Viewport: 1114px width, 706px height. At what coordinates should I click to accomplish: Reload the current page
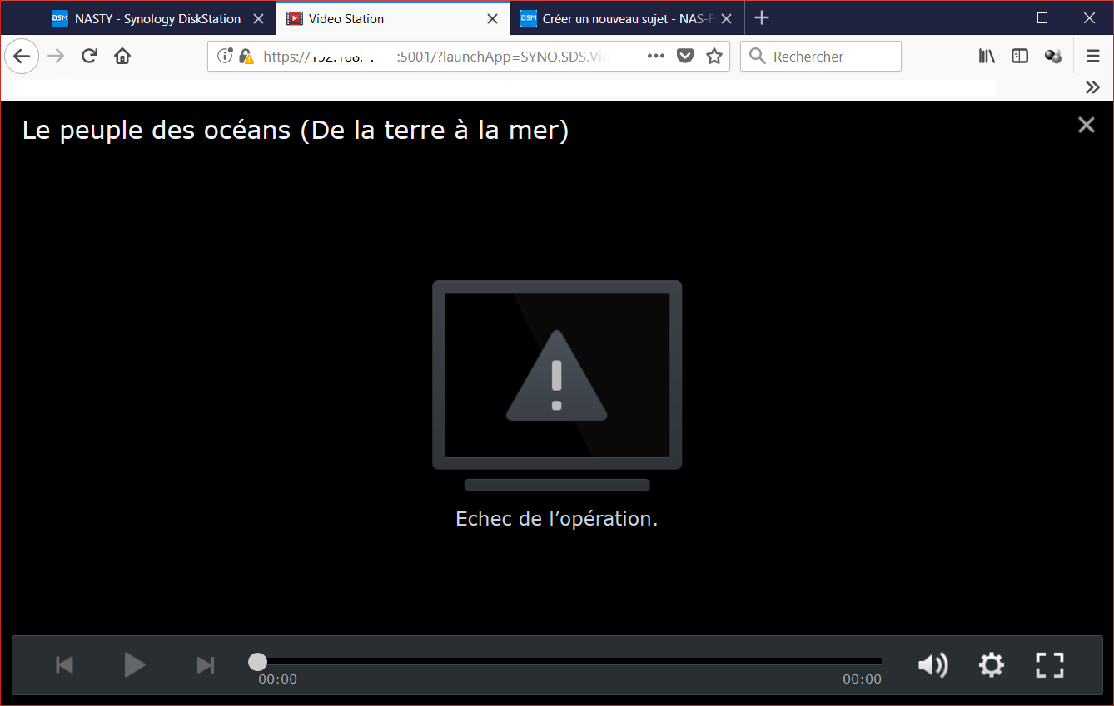click(89, 56)
